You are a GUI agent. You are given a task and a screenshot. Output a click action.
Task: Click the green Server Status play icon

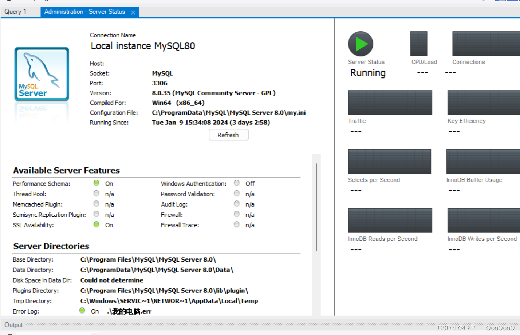coord(361,44)
